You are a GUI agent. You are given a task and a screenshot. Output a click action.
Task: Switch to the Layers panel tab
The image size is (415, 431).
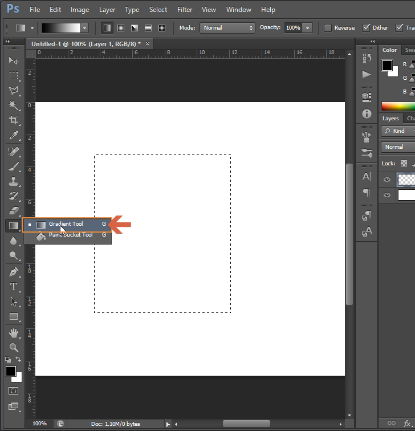(390, 119)
